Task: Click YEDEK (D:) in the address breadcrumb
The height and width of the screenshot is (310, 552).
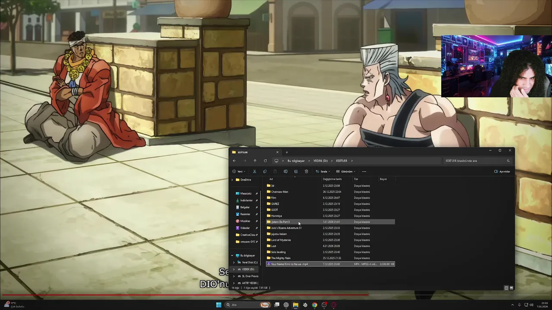Action: click(320, 161)
